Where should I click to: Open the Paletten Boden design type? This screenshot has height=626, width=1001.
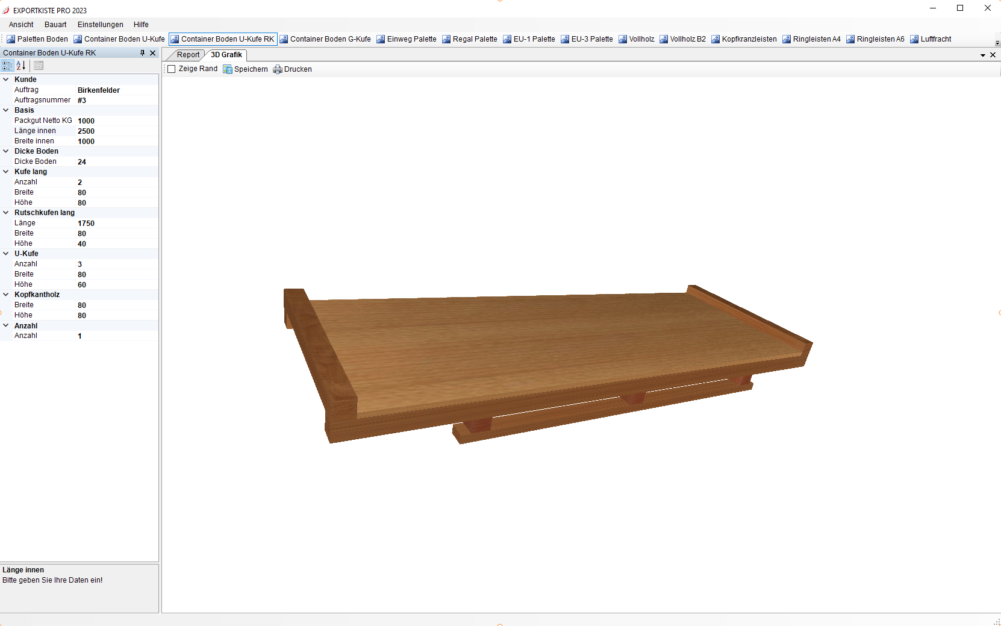coord(37,39)
